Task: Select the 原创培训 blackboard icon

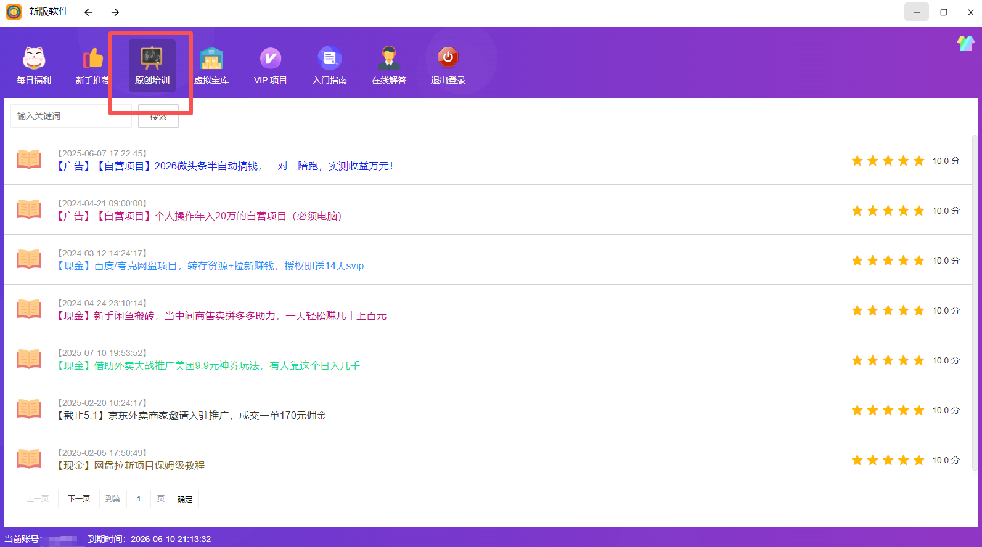Action: click(152, 59)
